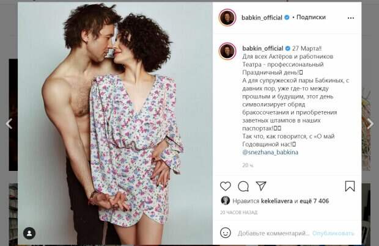Toggle Подписки following status
Image resolution: width=379 pixels, height=246 pixels.
311,17
